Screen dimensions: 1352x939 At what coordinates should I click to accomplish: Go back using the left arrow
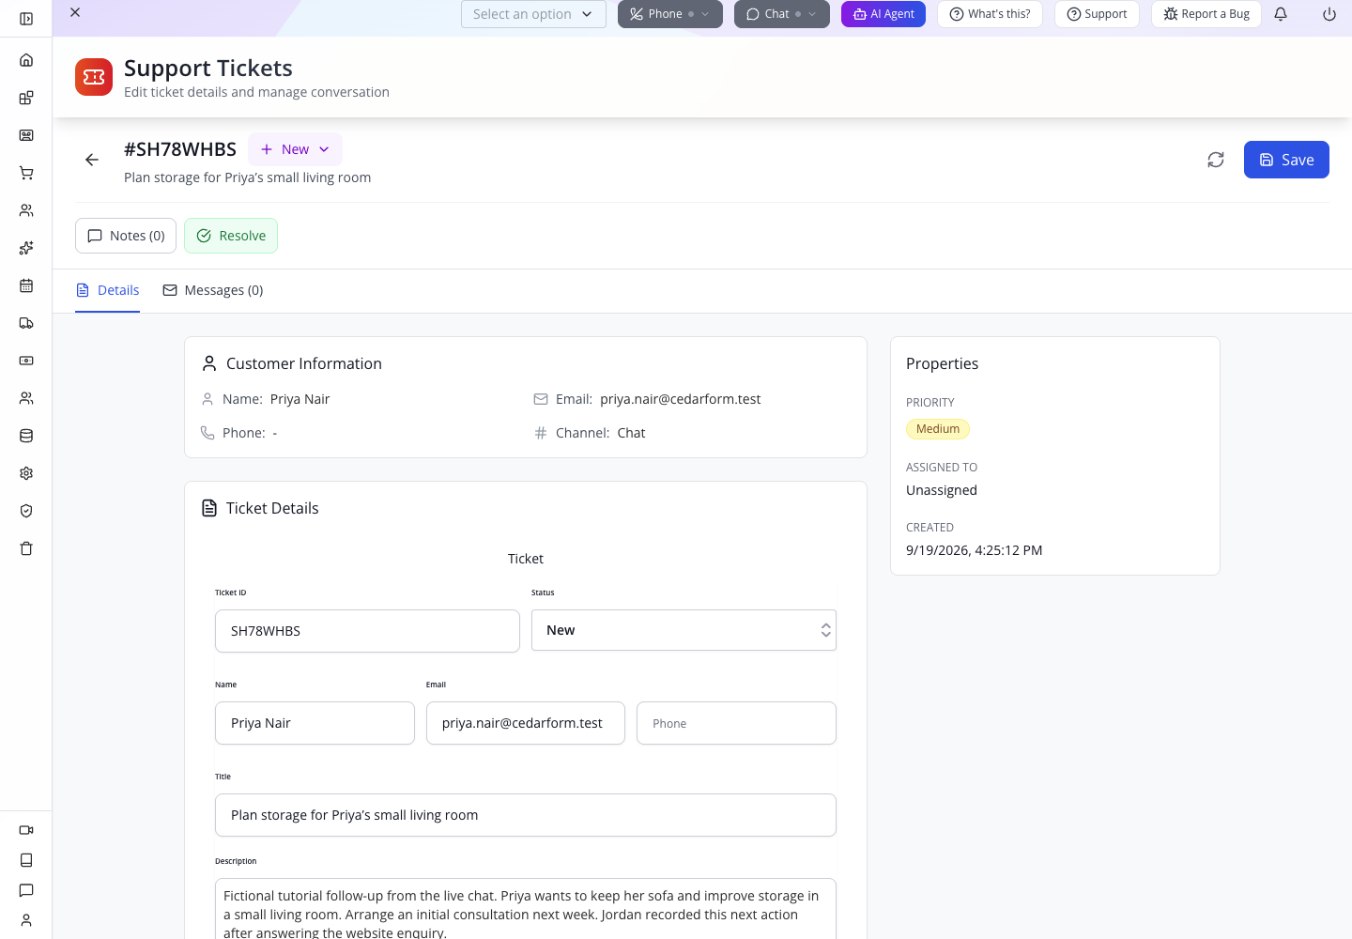point(92,160)
